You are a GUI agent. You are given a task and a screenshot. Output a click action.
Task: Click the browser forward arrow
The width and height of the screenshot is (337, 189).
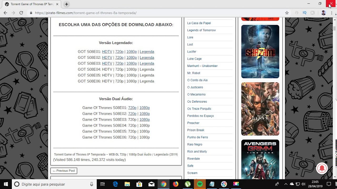pos(13,13)
